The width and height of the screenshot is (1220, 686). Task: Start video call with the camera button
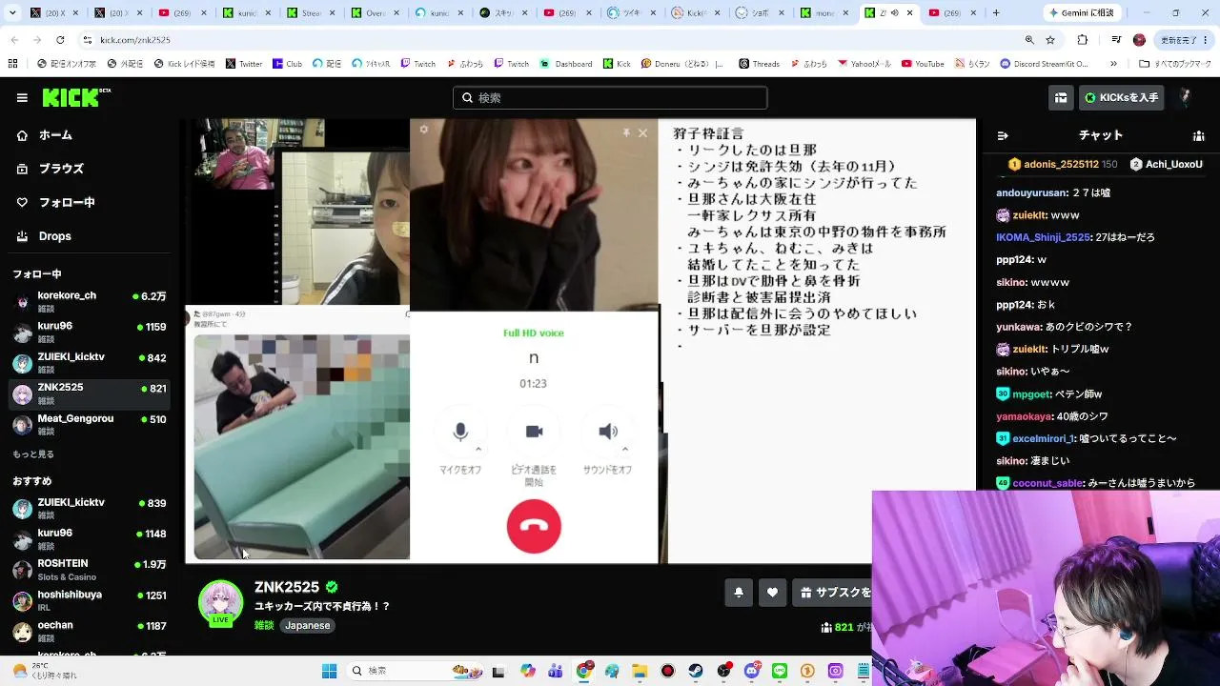pos(534,433)
